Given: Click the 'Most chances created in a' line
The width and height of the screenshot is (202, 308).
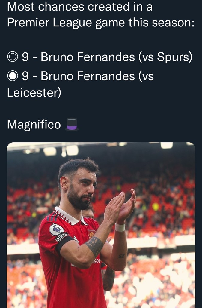Looking at the screenshot, I should click(x=80, y=6).
